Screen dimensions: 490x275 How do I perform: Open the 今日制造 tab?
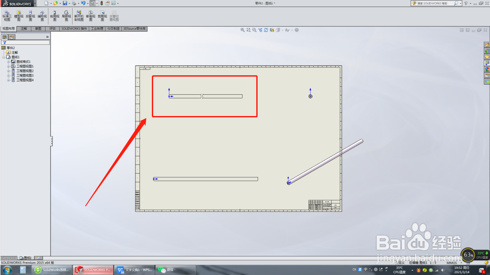coord(113,29)
